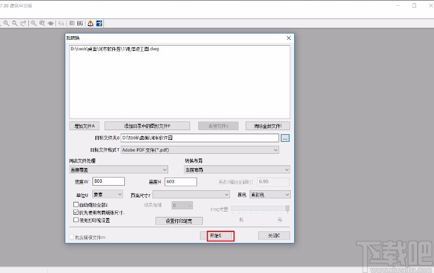Open the 同名文件处理 dropdown
This screenshot has height=273, width=434.
click(x=118, y=169)
